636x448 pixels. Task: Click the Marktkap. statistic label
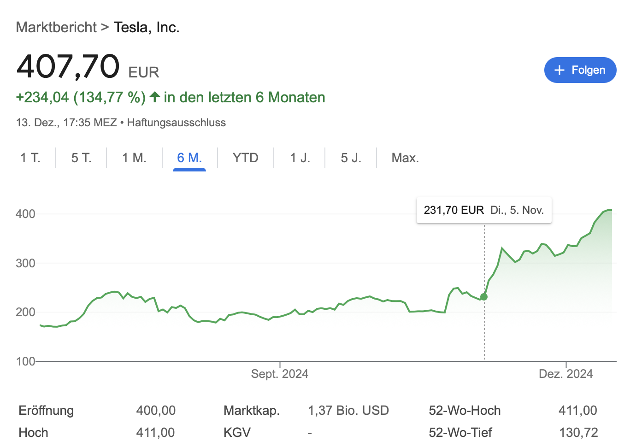click(x=252, y=410)
